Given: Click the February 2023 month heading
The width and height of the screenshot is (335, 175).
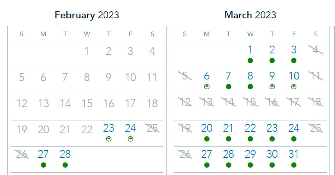Looking at the screenshot, I should click(x=87, y=15).
